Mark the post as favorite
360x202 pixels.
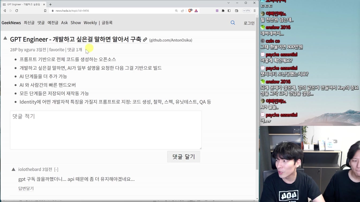[57, 50]
